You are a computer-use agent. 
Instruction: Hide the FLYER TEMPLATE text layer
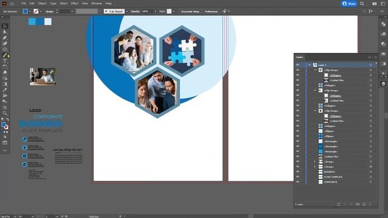click(x=298, y=177)
